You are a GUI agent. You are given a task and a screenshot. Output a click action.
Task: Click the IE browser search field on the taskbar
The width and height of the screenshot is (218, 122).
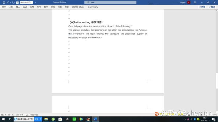(x=24, y=119)
